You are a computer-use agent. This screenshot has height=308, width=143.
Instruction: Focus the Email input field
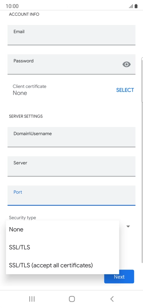(x=71, y=35)
